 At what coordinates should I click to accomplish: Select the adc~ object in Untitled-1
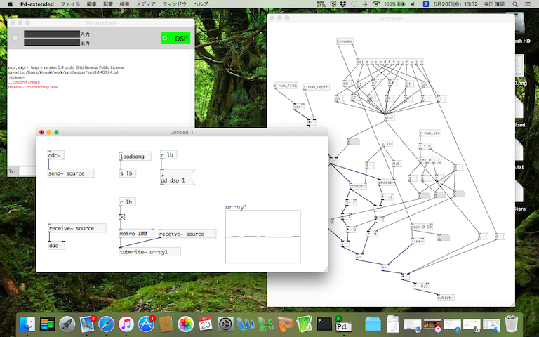pyautogui.click(x=55, y=155)
